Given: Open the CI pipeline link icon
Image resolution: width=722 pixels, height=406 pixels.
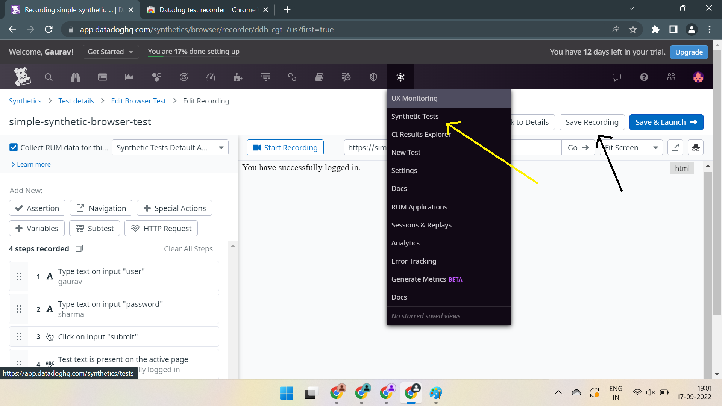Looking at the screenshot, I should click(292, 77).
